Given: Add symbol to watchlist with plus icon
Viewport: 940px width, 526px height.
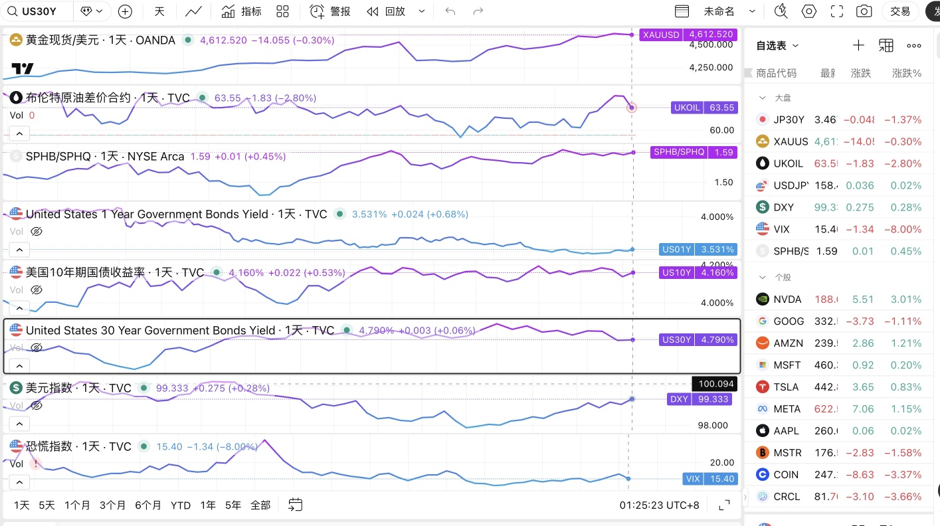Looking at the screenshot, I should [x=858, y=45].
